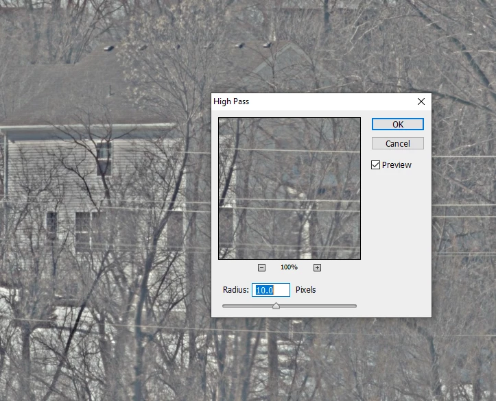Zoom in the High Pass preview

(x=317, y=267)
